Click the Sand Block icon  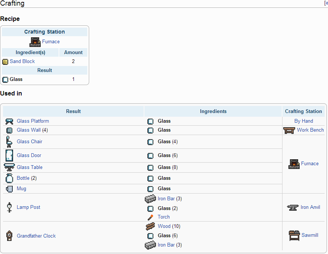point(5,62)
